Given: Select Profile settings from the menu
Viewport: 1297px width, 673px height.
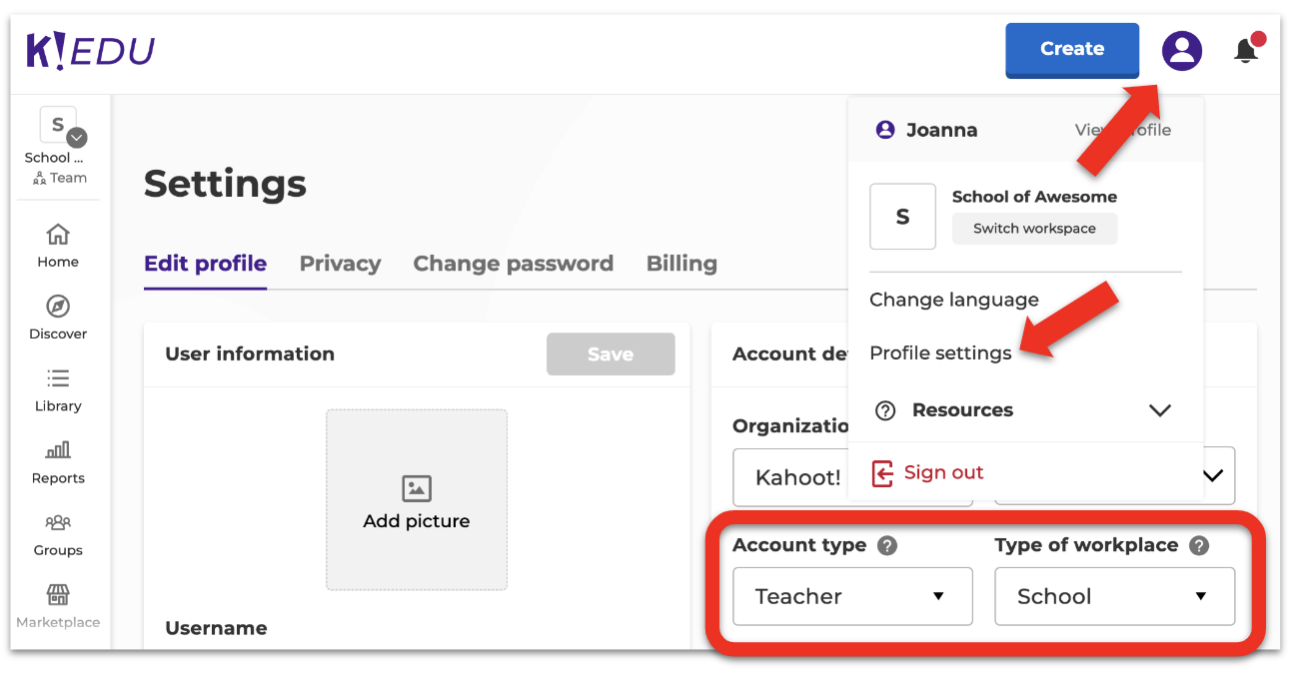Looking at the screenshot, I should click(940, 353).
